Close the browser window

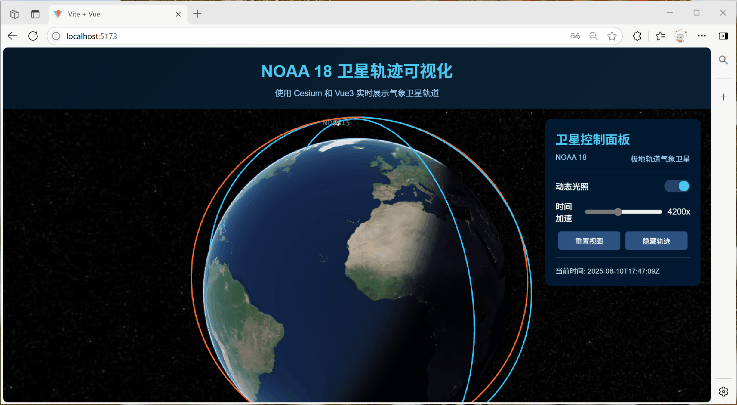723,13
